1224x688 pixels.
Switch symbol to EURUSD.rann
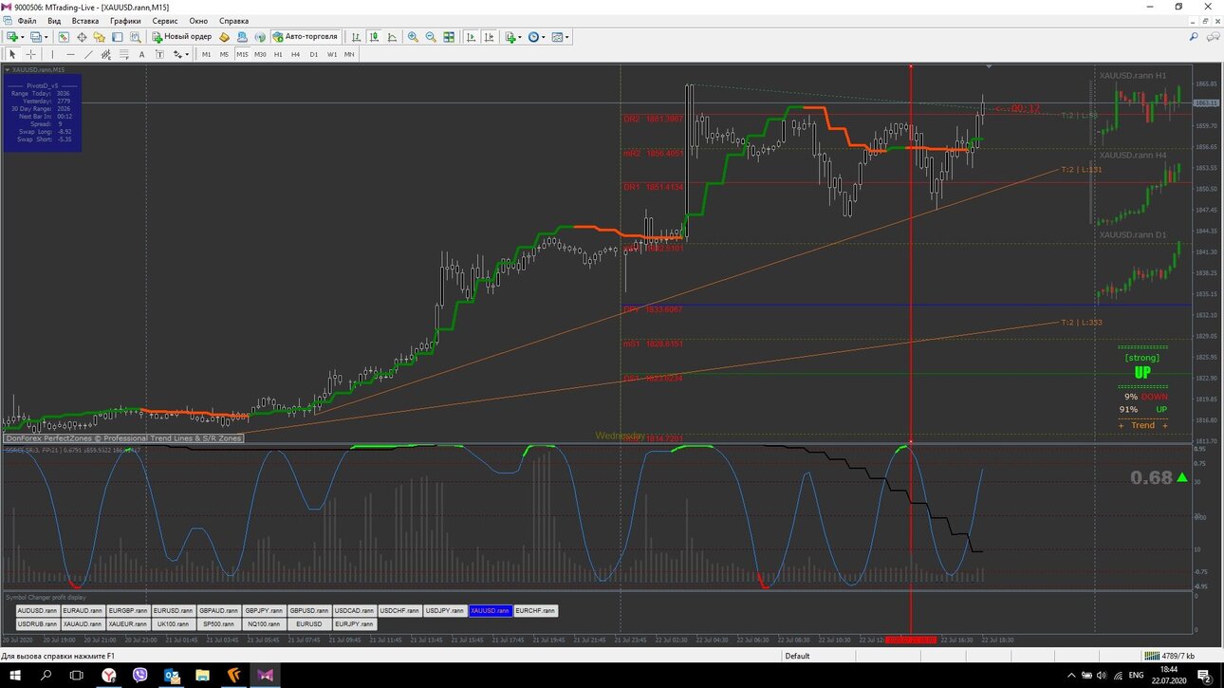click(x=174, y=611)
